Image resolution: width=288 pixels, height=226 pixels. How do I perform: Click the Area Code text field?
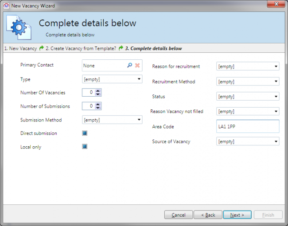point(247,126)
